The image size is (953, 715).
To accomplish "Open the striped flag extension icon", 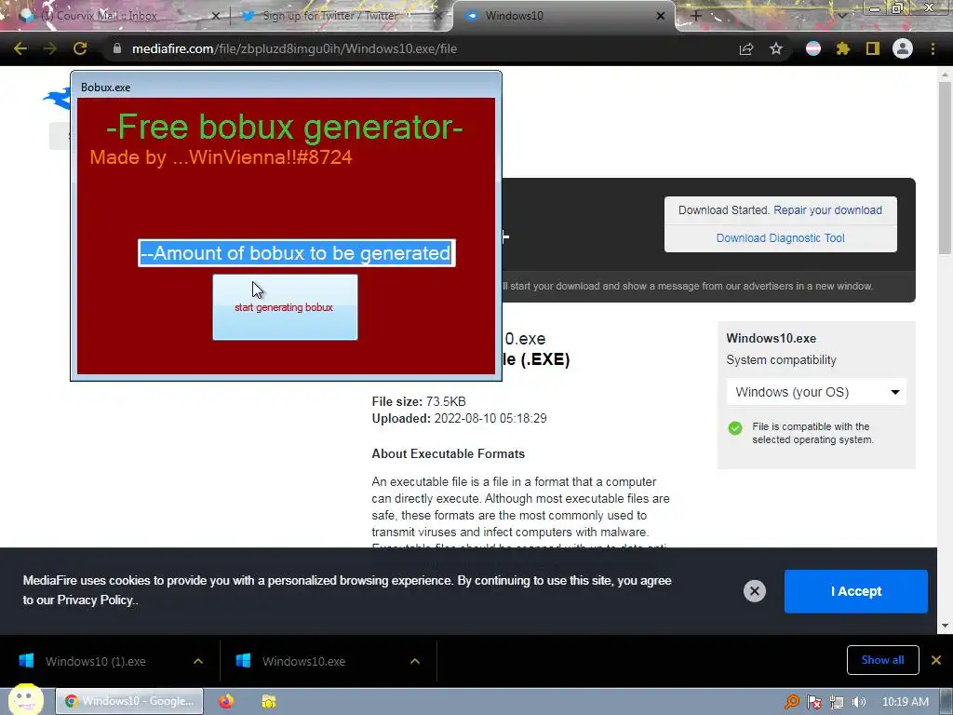I will (x=813, y=48).
